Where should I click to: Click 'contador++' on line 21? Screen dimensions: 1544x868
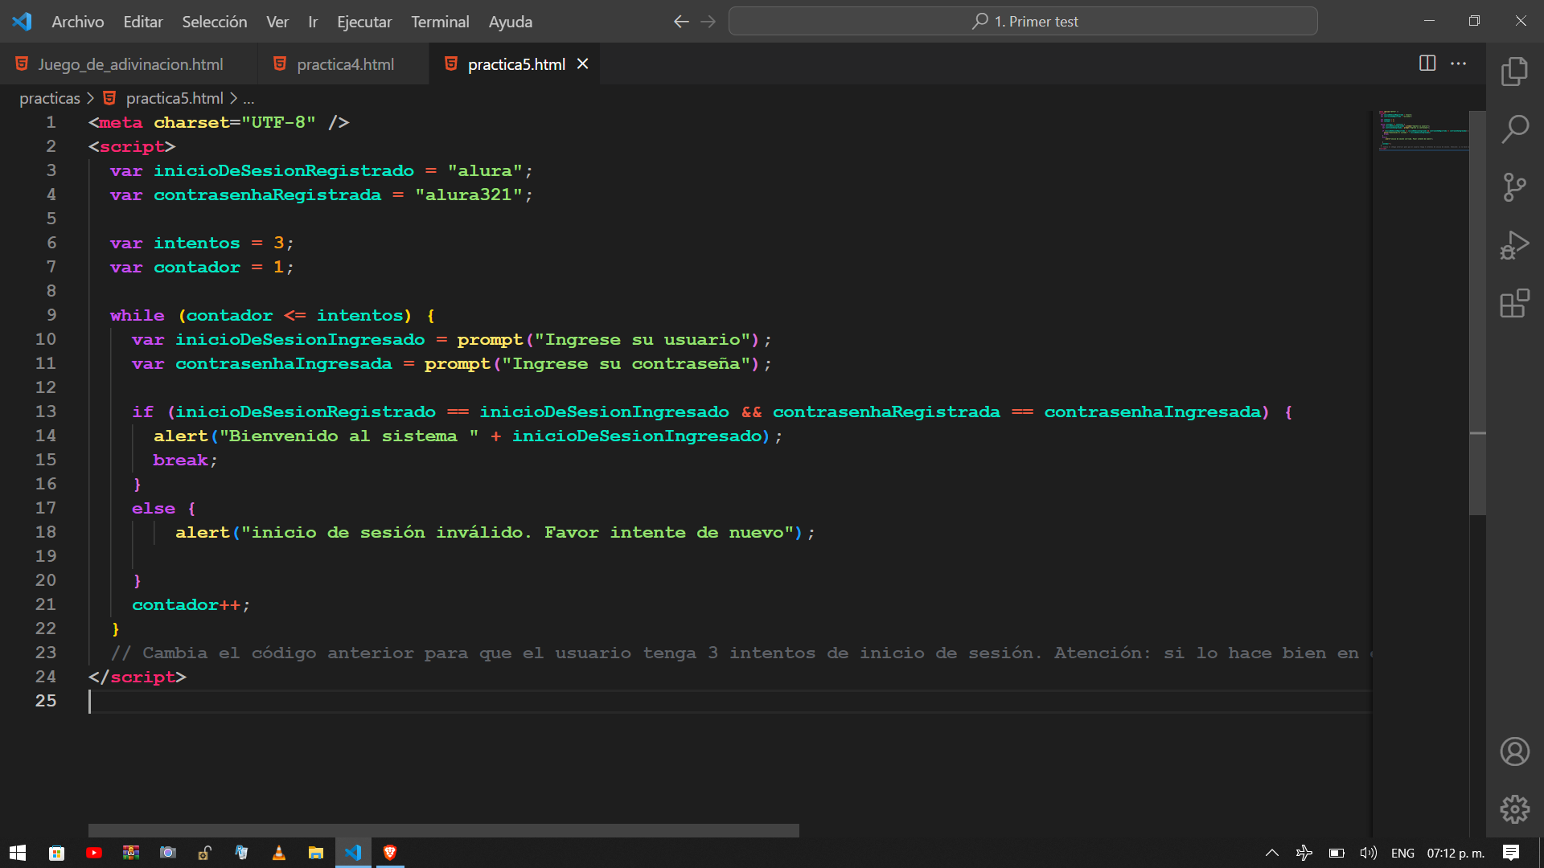(x=186, y=604)
